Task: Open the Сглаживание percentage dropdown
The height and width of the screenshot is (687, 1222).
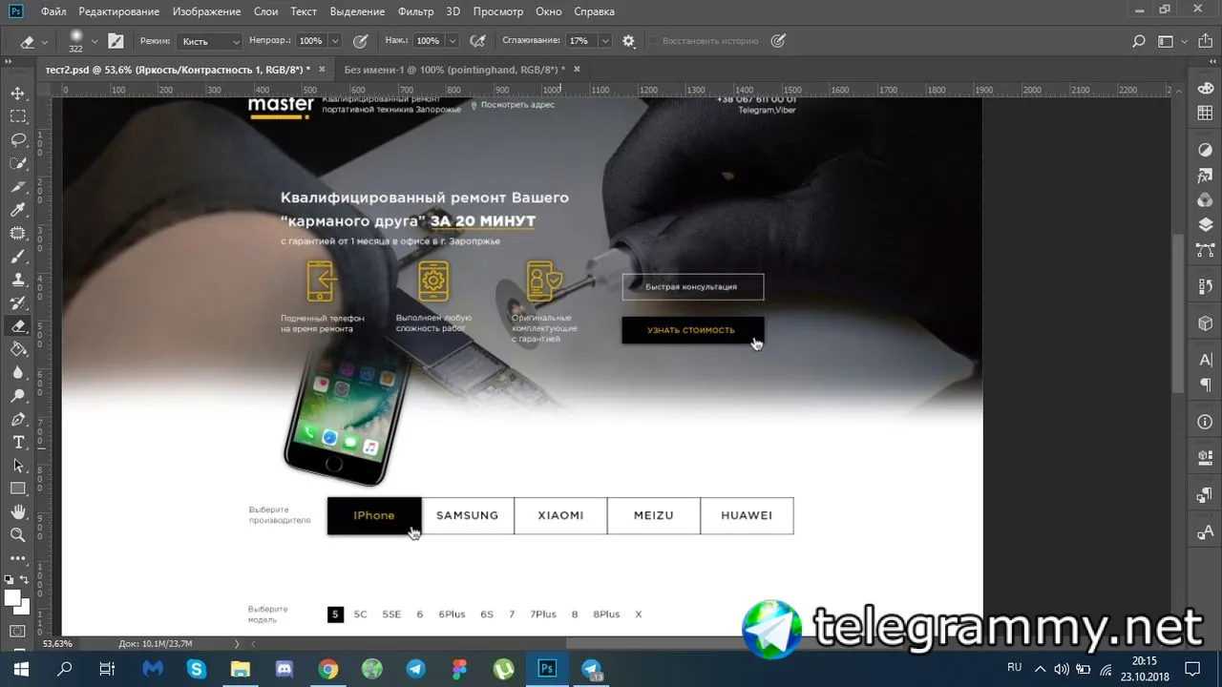Action: (605, 41)
